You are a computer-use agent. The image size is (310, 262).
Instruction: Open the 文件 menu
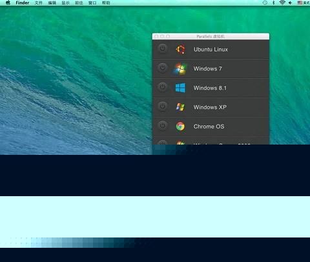pos(39,3)
